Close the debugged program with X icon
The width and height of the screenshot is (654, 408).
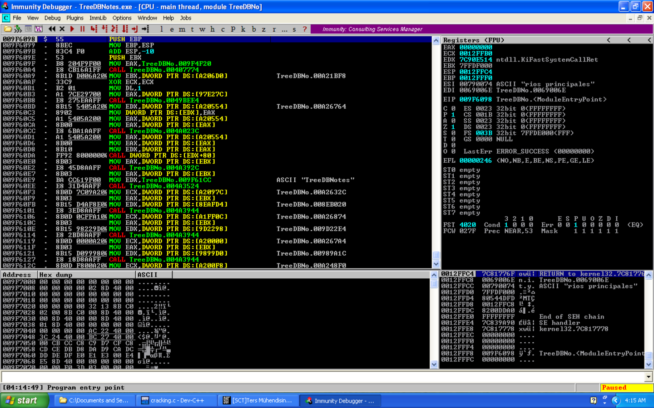[62, 29]
